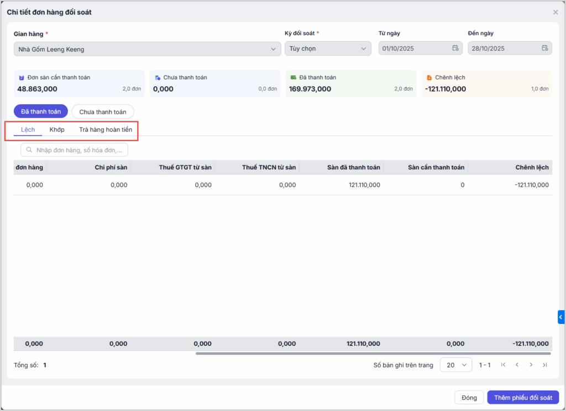Select the Đã thanh toán filter
This screenshot has height=411, width=566.
41,111
